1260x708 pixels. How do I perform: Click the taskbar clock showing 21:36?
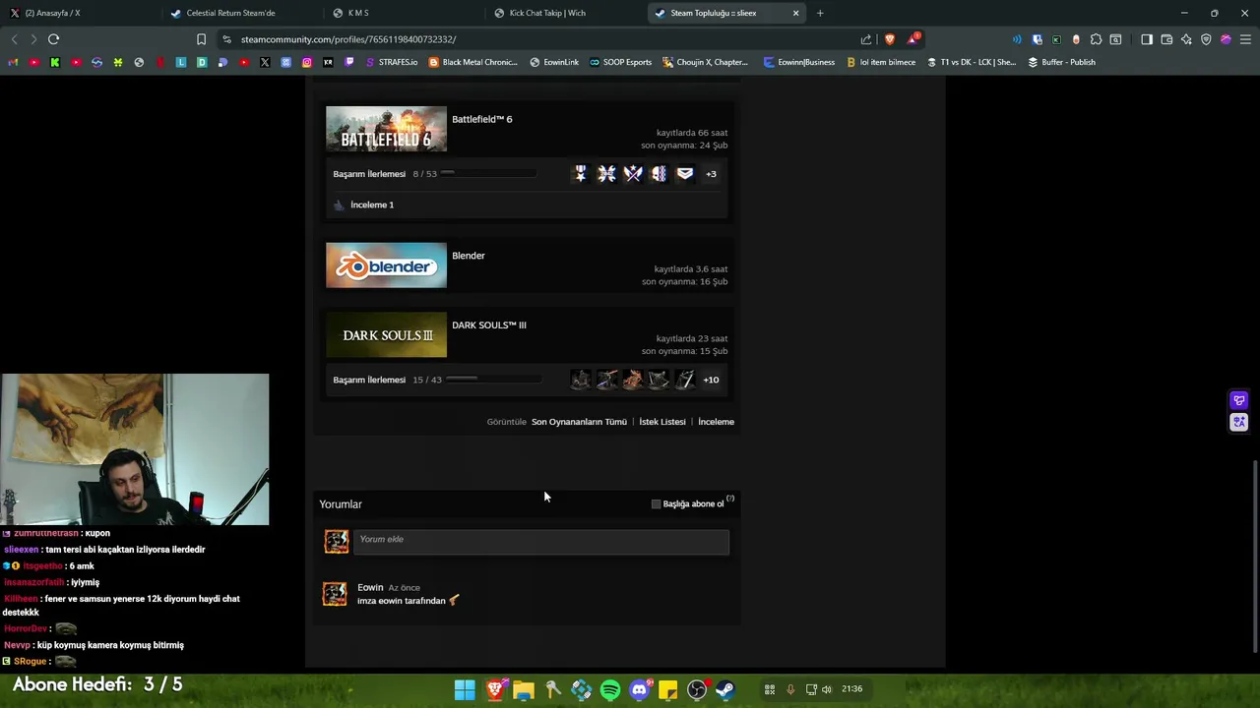(852, 689)
